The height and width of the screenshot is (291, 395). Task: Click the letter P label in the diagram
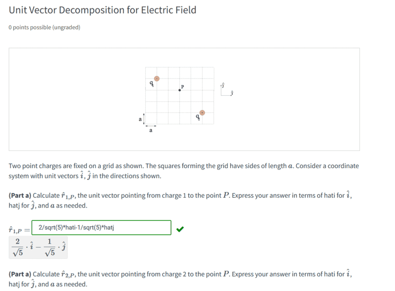coord(182,86)
